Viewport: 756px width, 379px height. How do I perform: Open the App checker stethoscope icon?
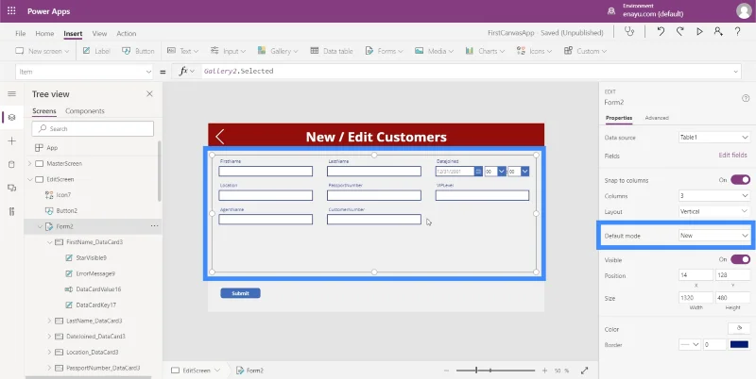click(x=628, y=32)
